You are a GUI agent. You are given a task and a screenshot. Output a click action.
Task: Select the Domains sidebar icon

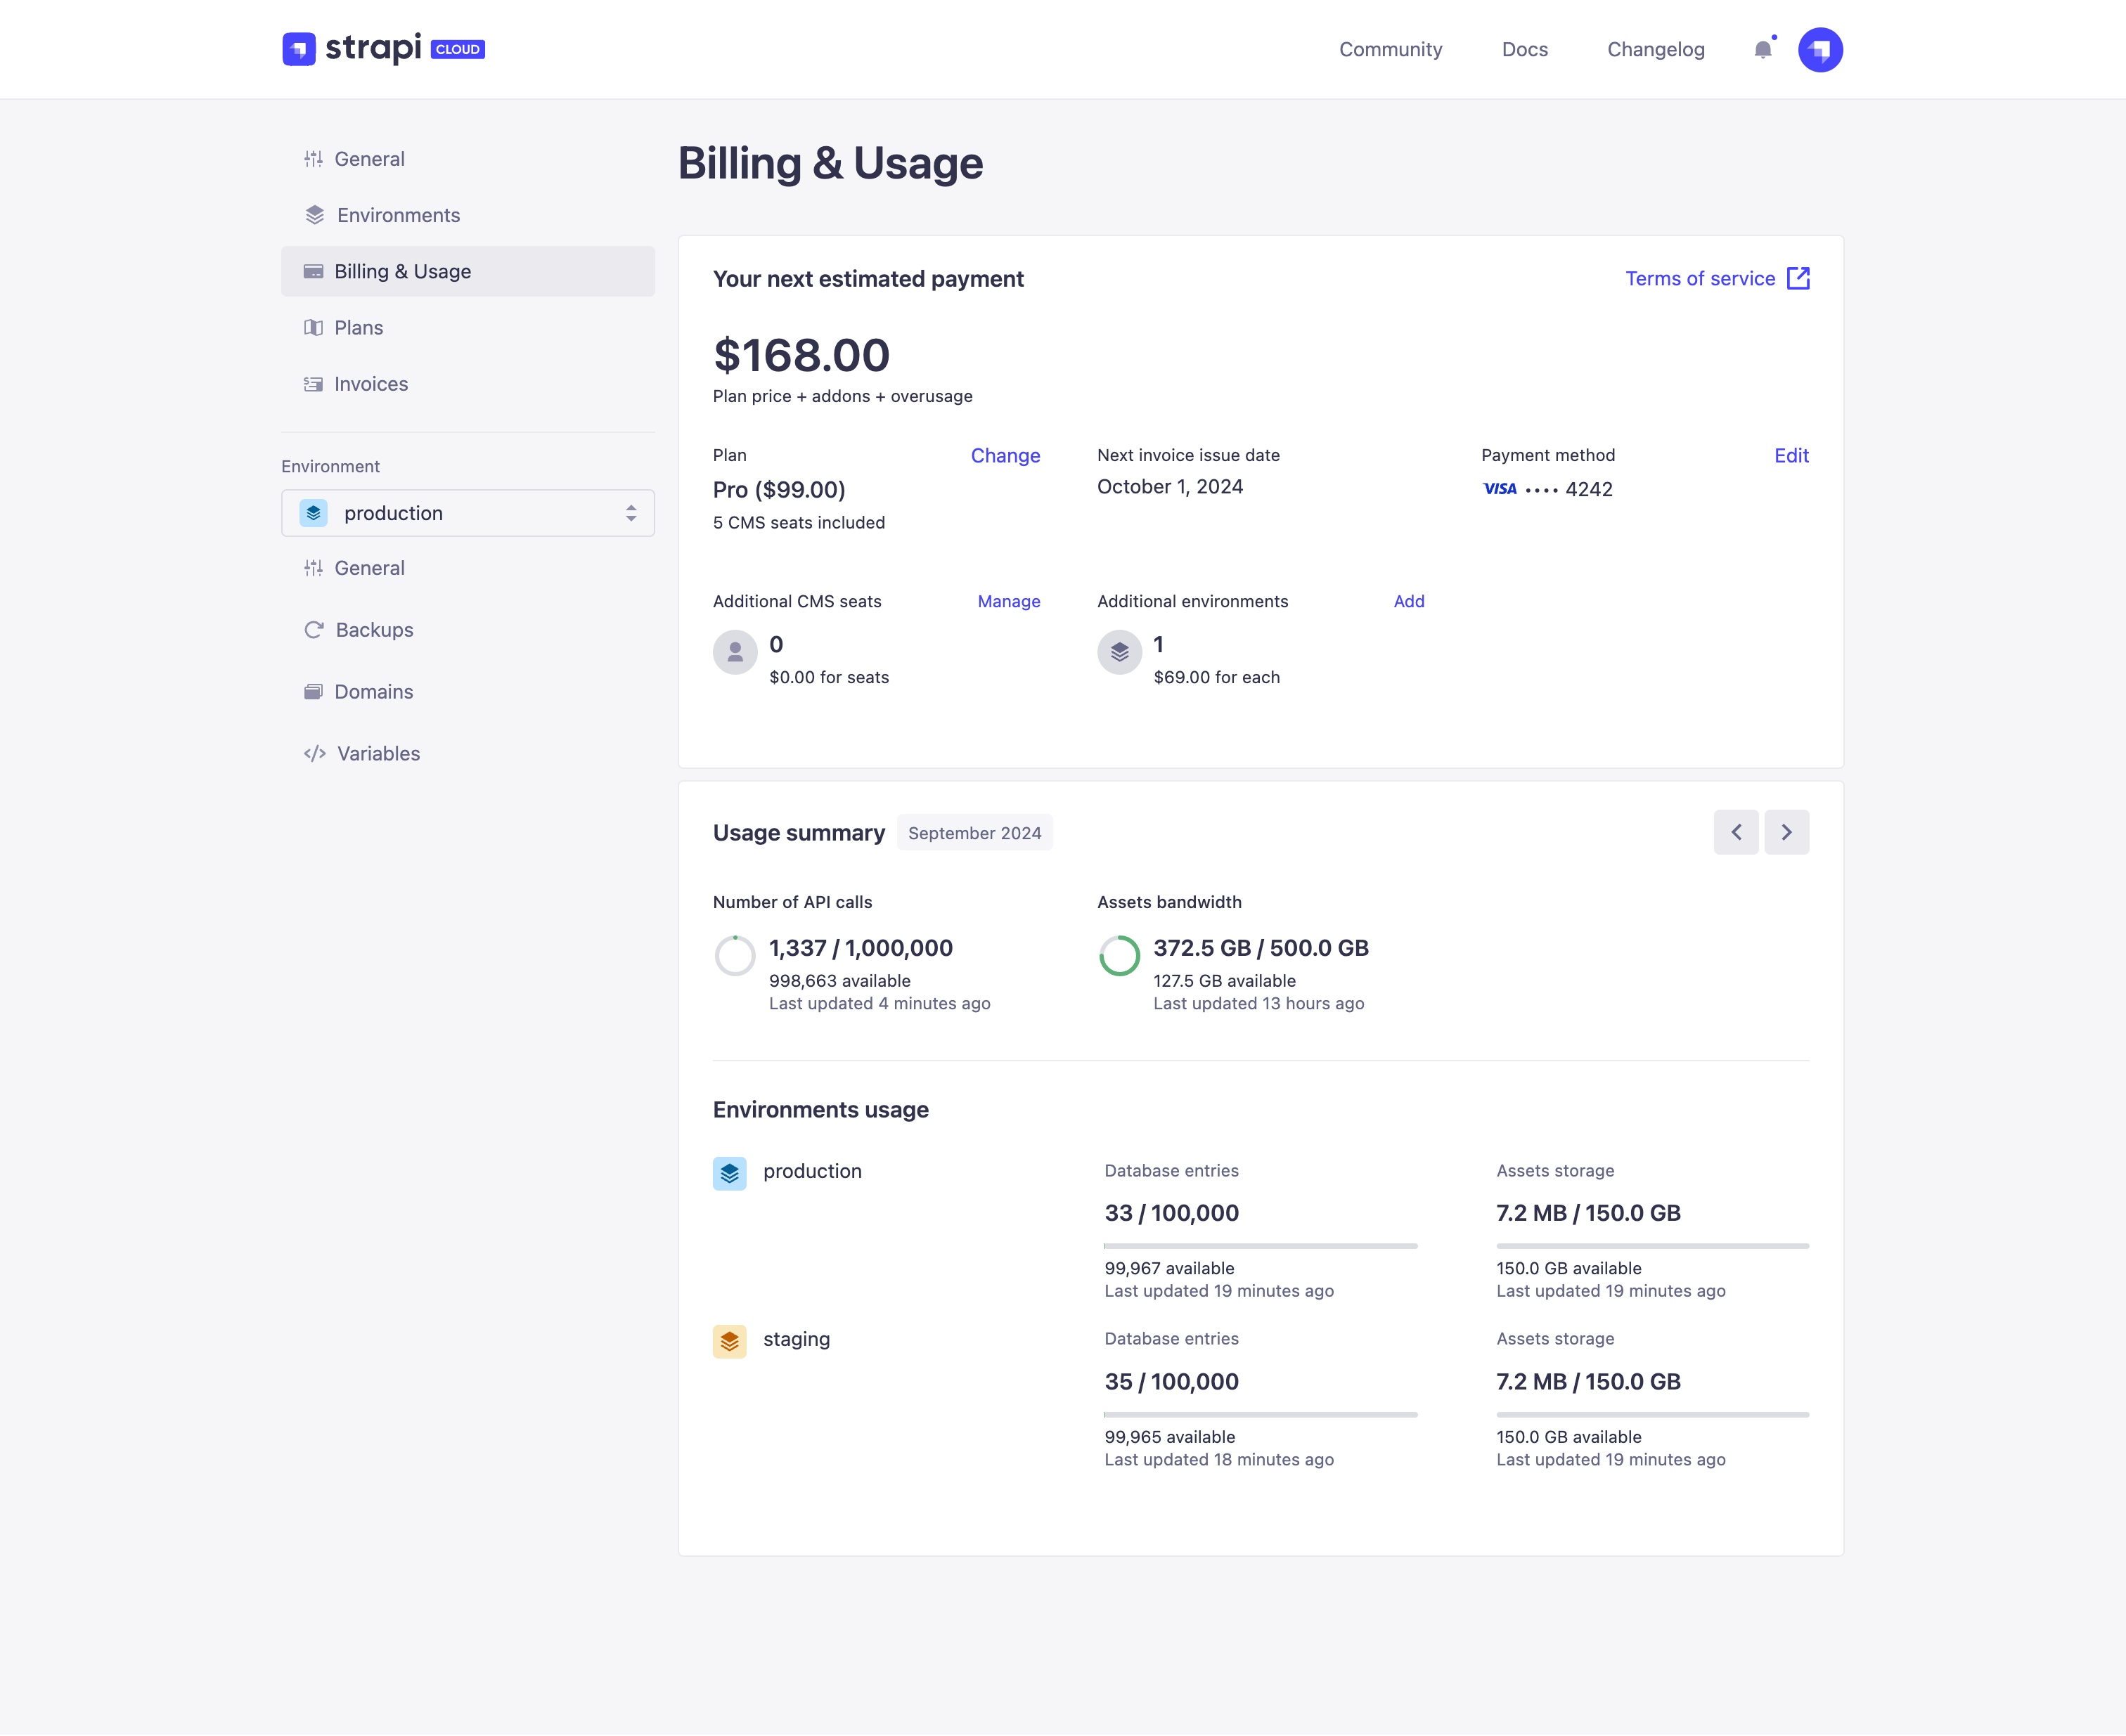point(314,691)
